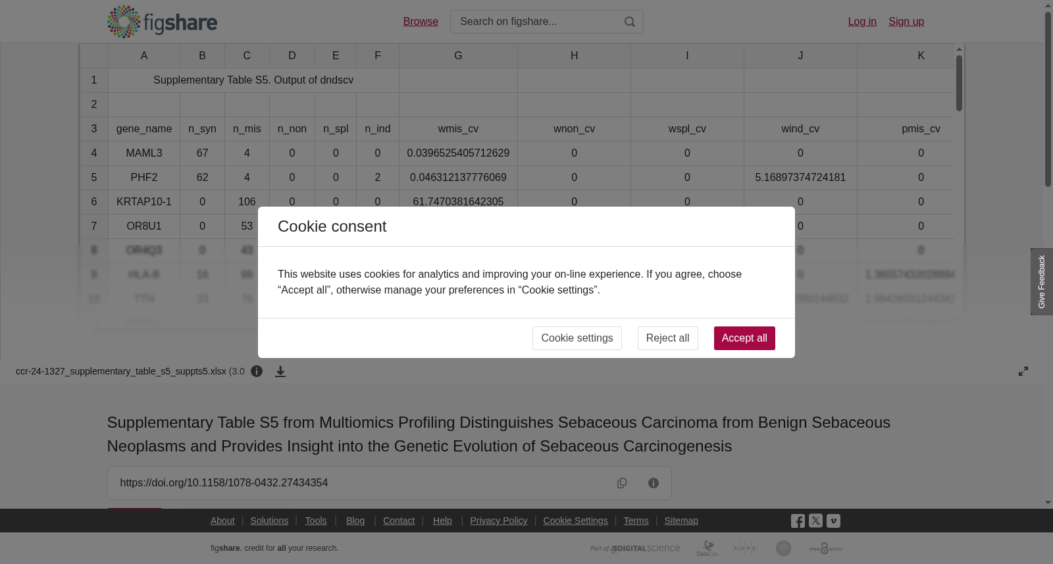The width and height of the screenshot is (1053, 564).
Task: Open Give Feedback side tab
Action: 1042,282
